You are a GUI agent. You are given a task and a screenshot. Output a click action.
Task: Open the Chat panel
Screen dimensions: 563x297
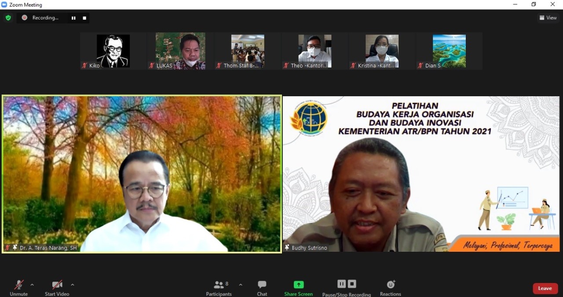coord(262,287)
